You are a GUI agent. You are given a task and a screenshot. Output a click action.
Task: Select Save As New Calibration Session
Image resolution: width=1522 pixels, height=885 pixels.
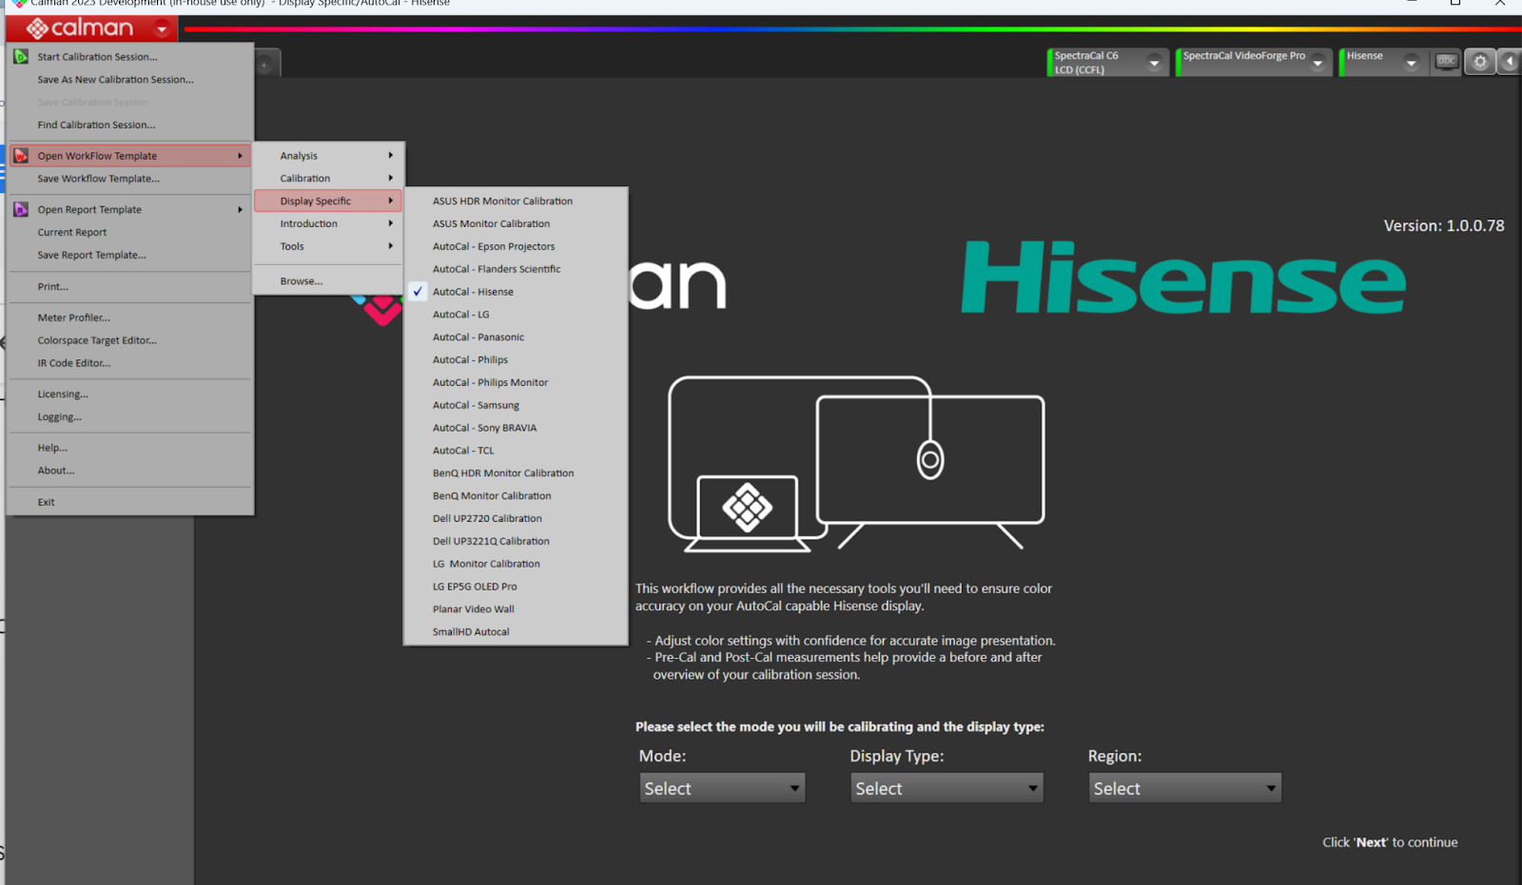130,80
